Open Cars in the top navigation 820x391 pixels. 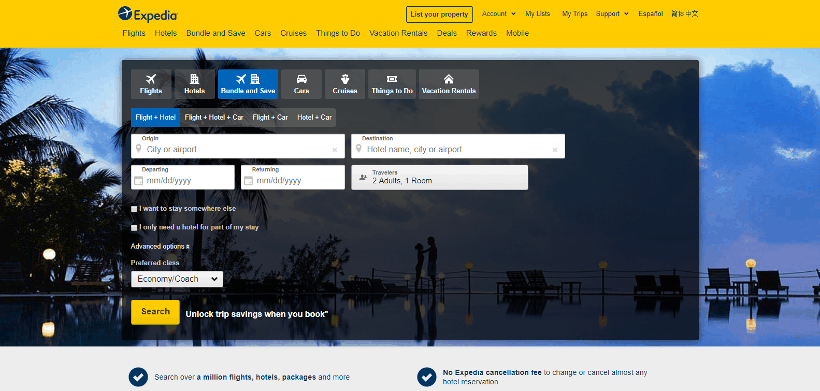coord(263,33)
